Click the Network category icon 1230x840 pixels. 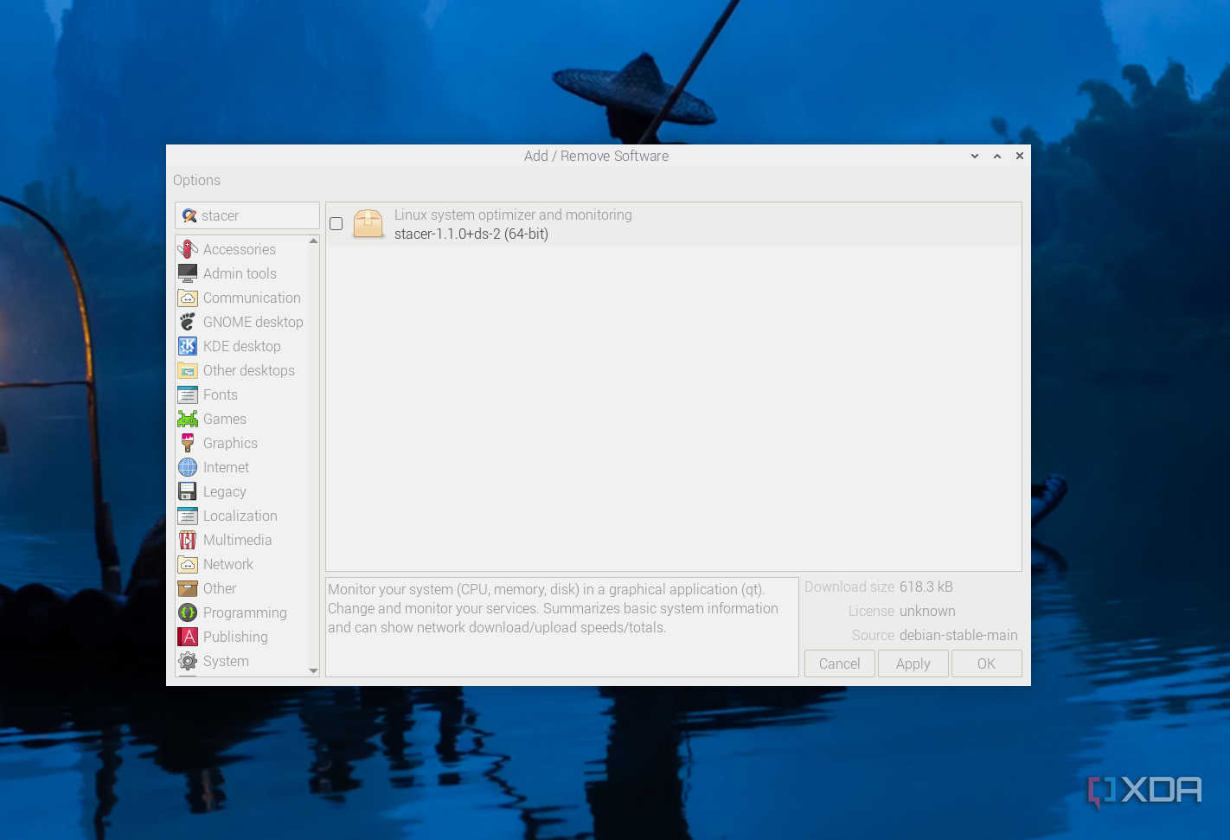(188, 564)
